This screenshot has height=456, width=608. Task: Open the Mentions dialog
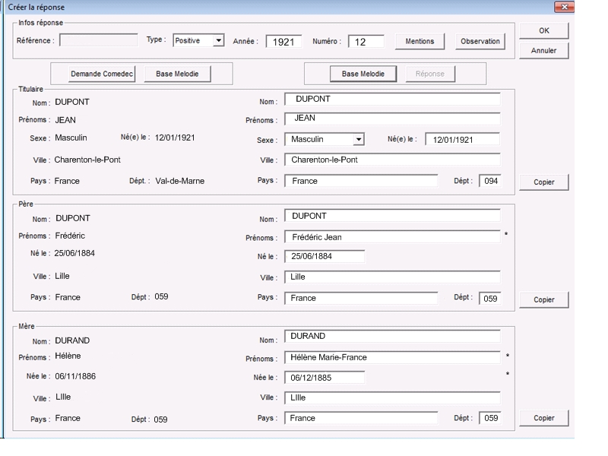click(420, 42)
